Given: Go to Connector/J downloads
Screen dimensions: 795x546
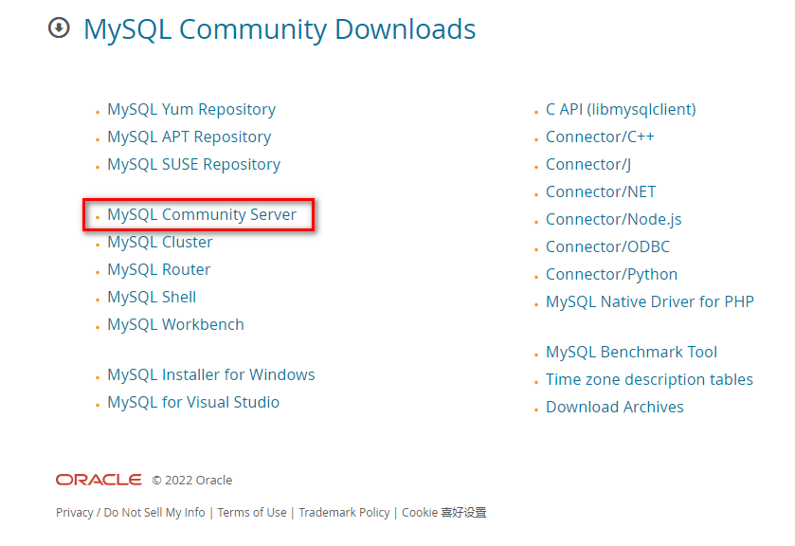Looking at the screenshot, I should 588,164.
